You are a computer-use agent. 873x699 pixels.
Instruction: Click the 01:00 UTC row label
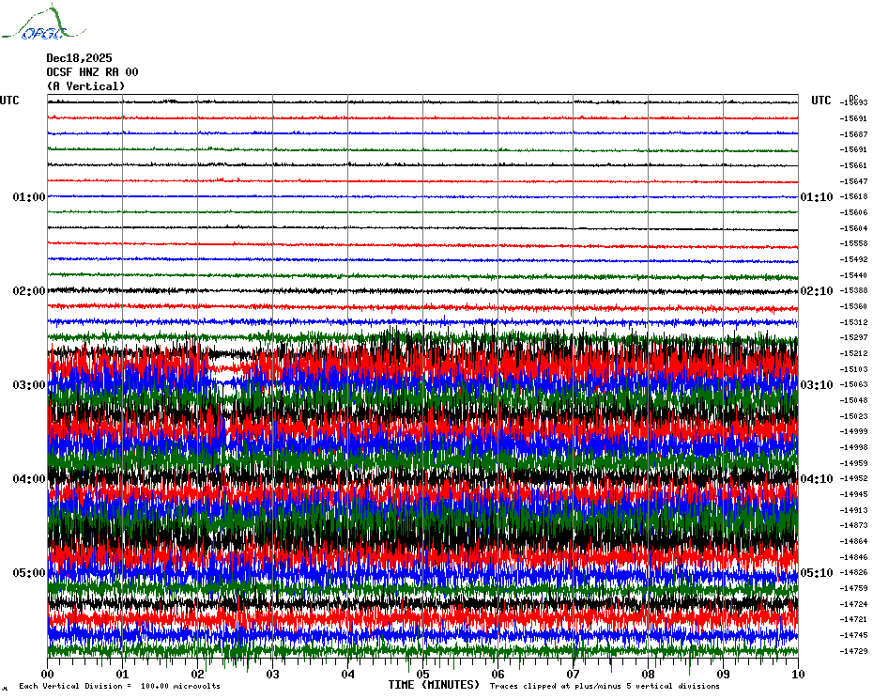tap(29, 196)
